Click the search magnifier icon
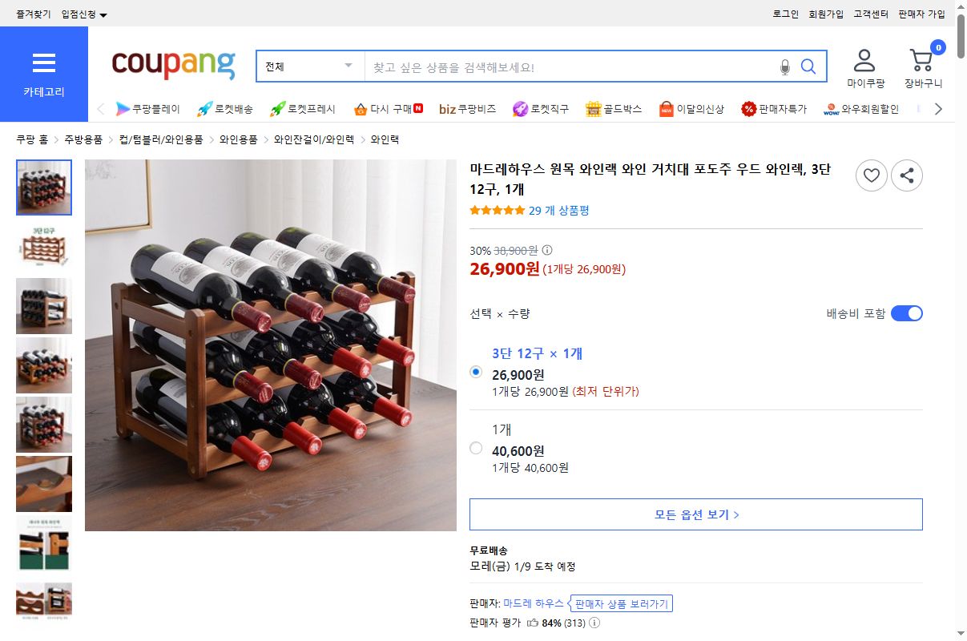The width and height of the screenshot is (967, 641). 808,66
